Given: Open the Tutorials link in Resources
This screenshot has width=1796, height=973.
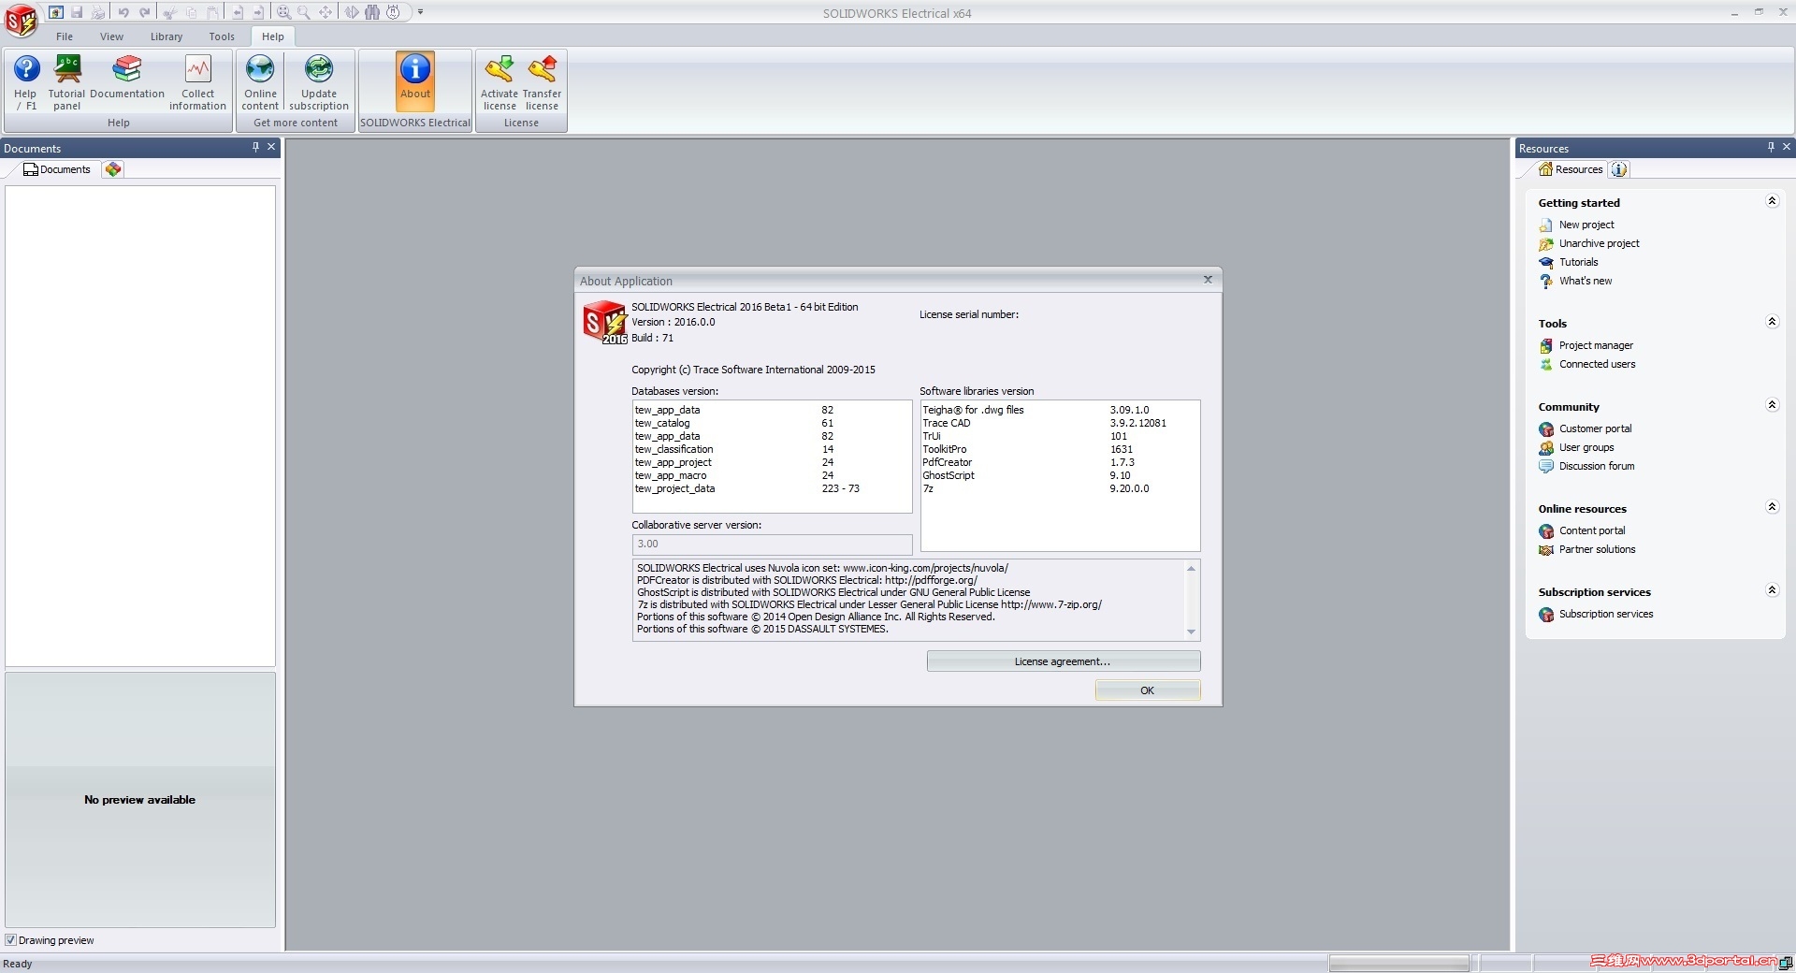Looking at the screenshot, I should click(1578, 262).
